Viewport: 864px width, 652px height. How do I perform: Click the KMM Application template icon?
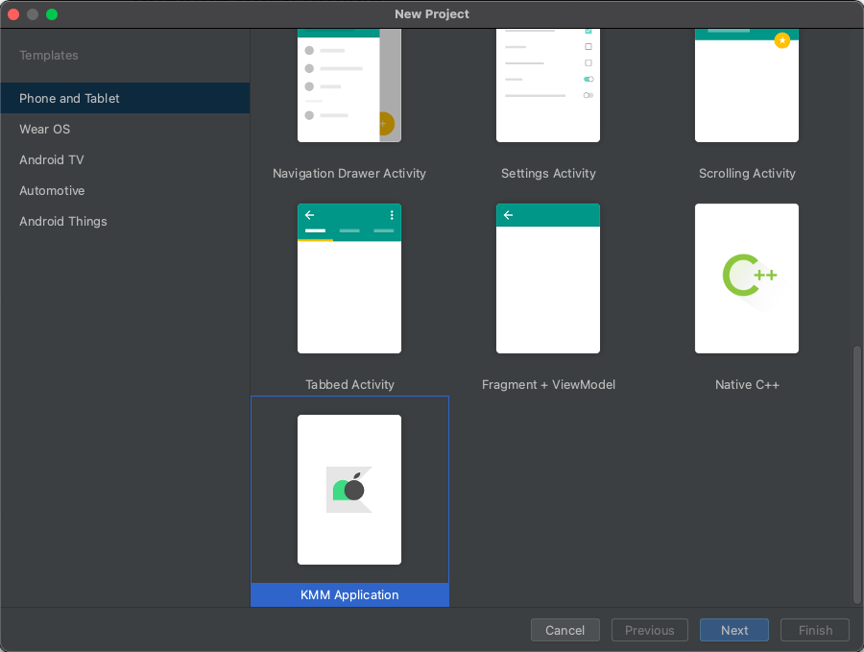pos(349,490)
